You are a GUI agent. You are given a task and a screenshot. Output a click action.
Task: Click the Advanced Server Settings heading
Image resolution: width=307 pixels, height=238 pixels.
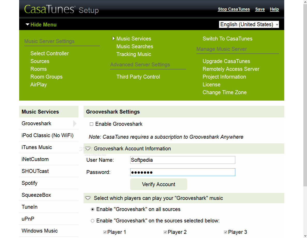tap(140, 65)
